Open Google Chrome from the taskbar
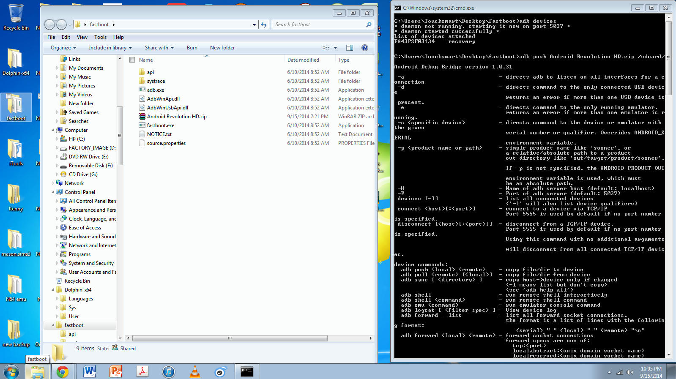Image resolution: width=676 pixels, height=379 pixels. 63,372
